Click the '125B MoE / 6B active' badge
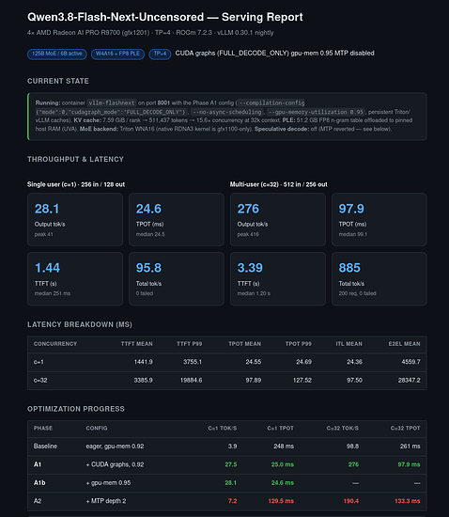This screenshot has height=517, width=449. (57, 54)
